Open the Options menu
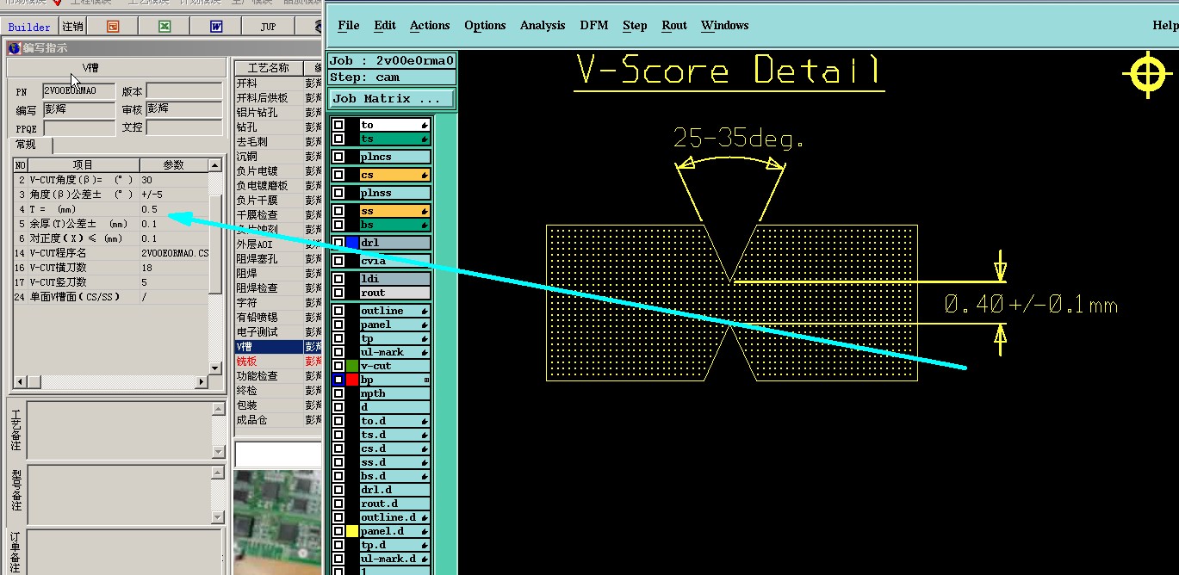The width and height of the screenshot is (1179, 575). click(x=485, y=25)
